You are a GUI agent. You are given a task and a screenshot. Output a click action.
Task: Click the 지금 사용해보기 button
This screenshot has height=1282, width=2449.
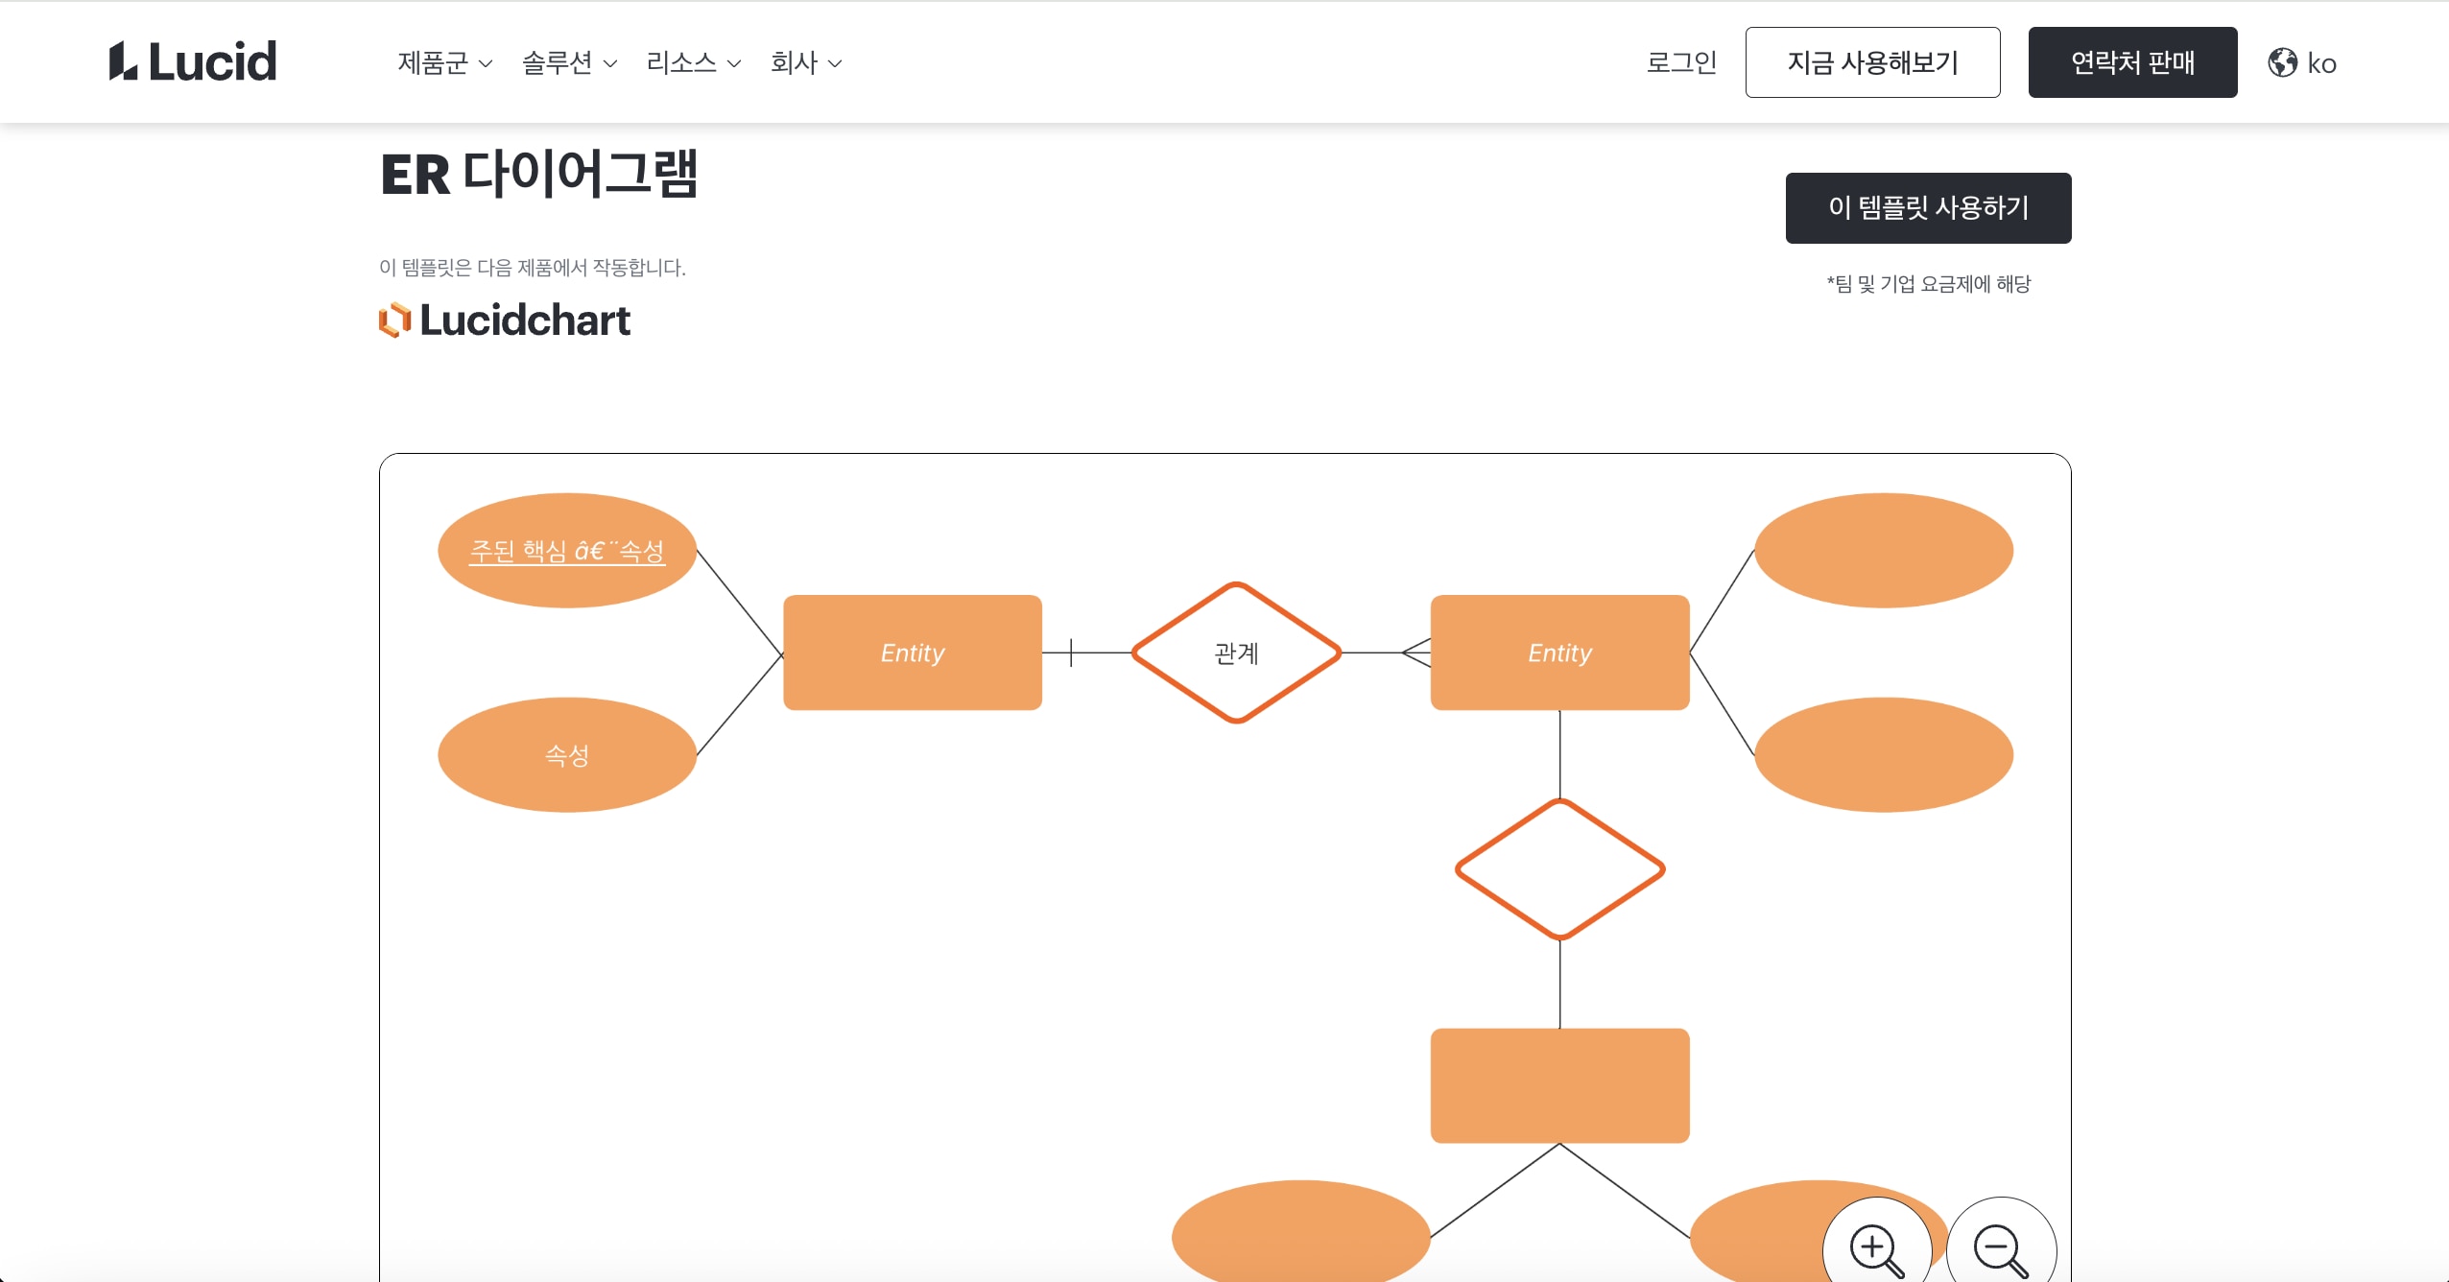(x=1871, y=61)
